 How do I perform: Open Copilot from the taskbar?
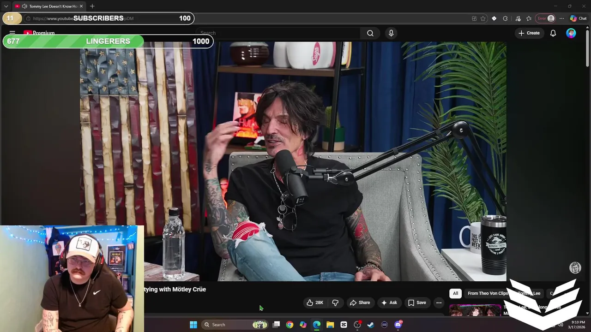pos(303,325)
